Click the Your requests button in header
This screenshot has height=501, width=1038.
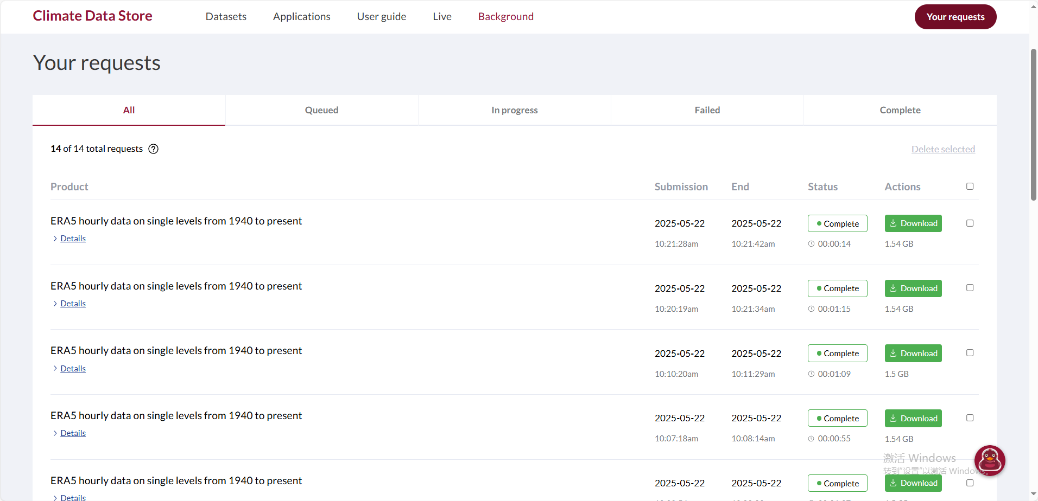(955, 17)
